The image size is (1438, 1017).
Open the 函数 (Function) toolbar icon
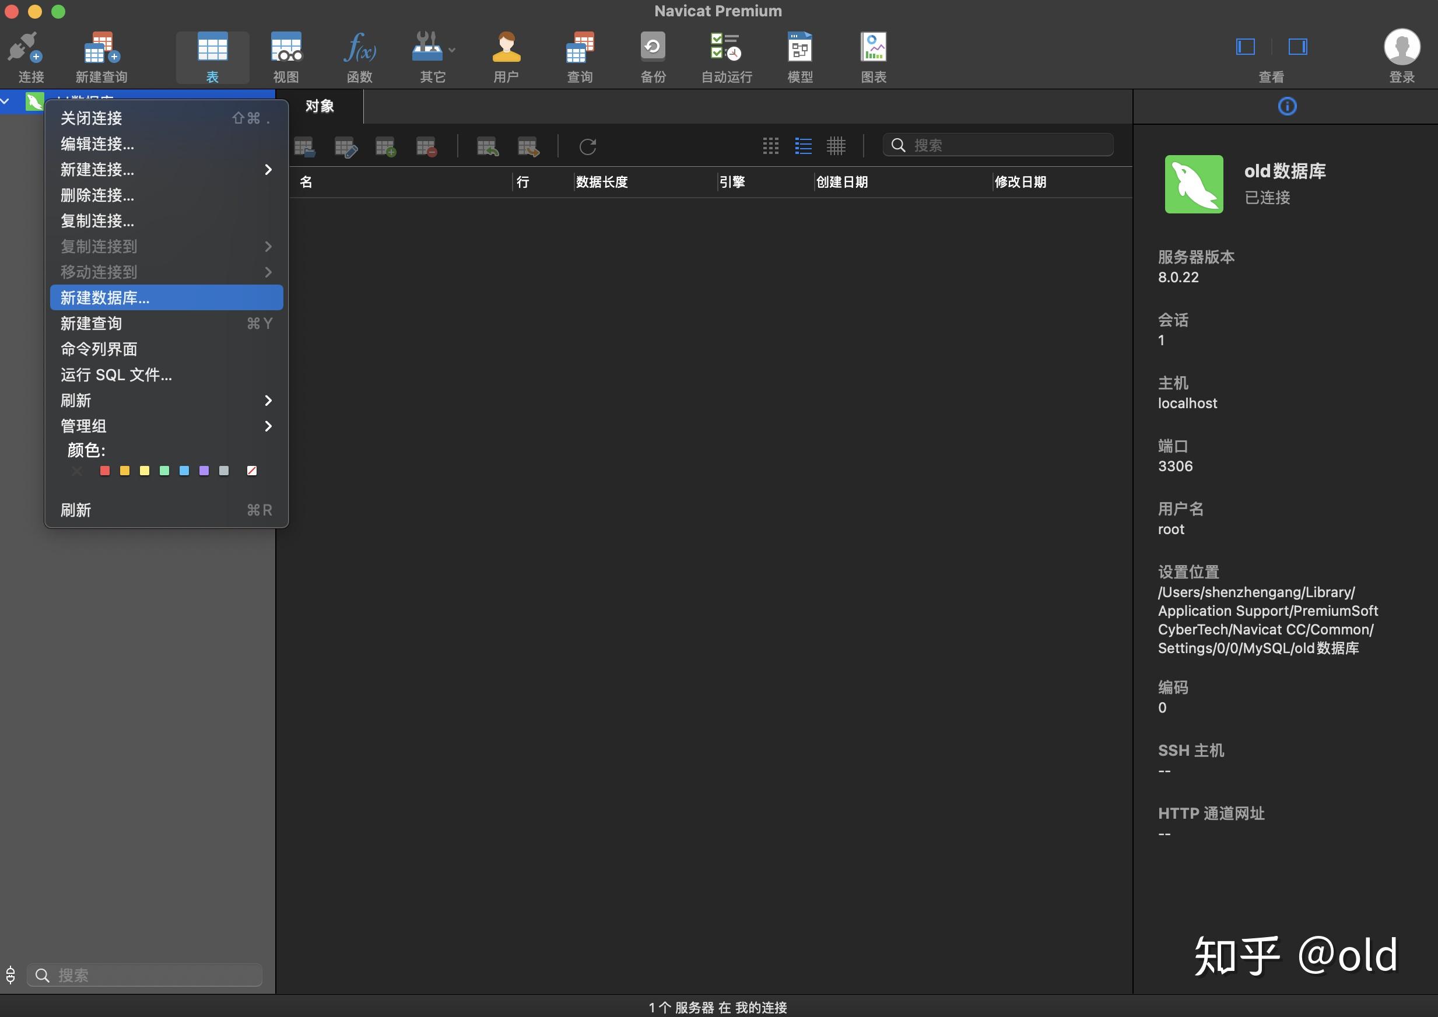[359, 48]
